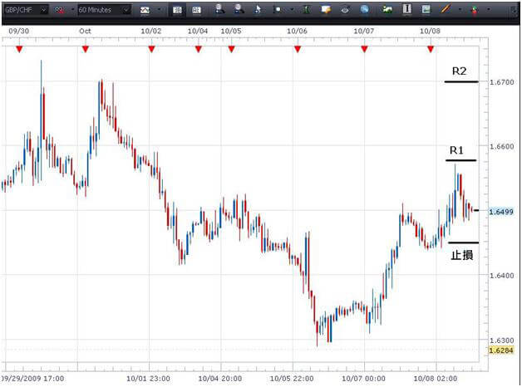Click the eye visibility icon in toolbar
The image size is (522, 387).
pyautogui.click(x=345, y=10)
